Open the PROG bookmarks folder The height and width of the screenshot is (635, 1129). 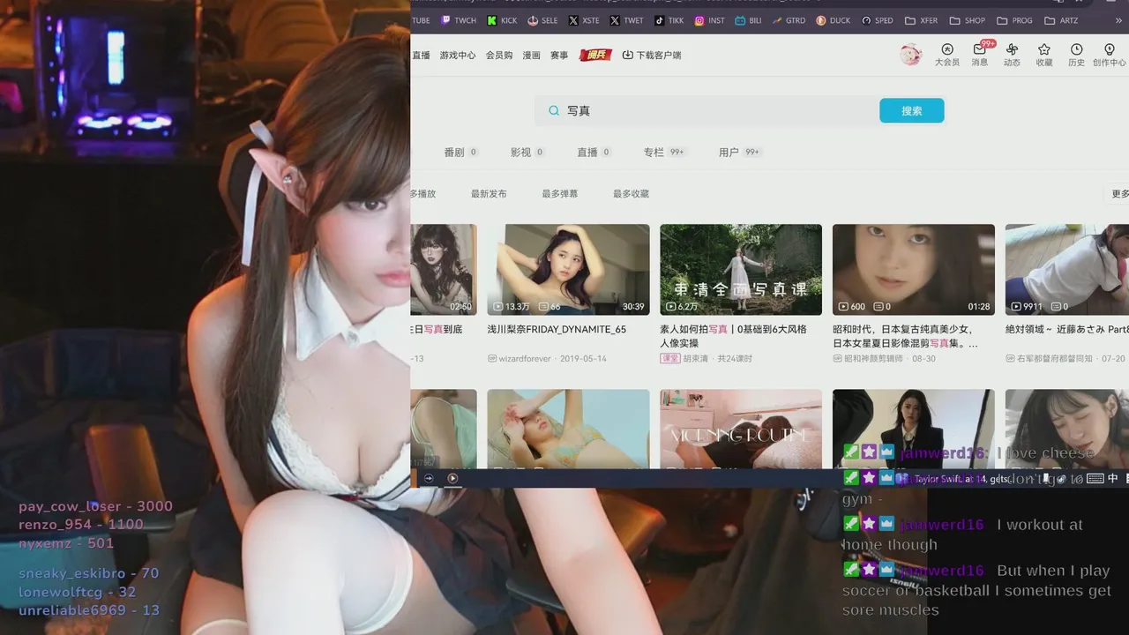point(1014,20)
